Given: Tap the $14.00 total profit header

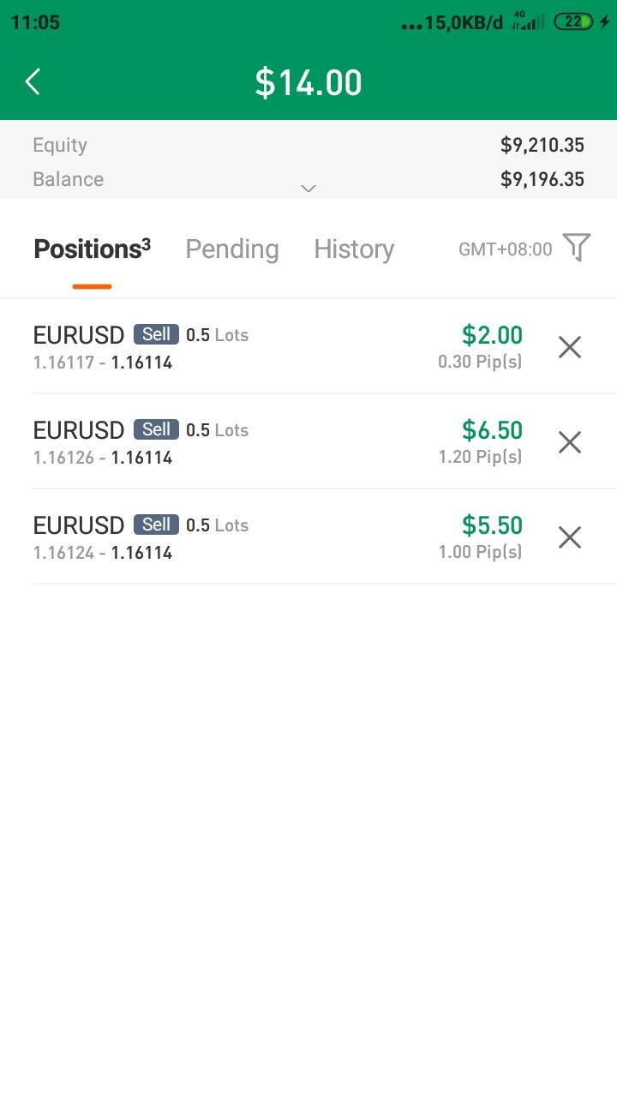Looking at the screenshot, I should pyautogui.click(x=308, y=83).
